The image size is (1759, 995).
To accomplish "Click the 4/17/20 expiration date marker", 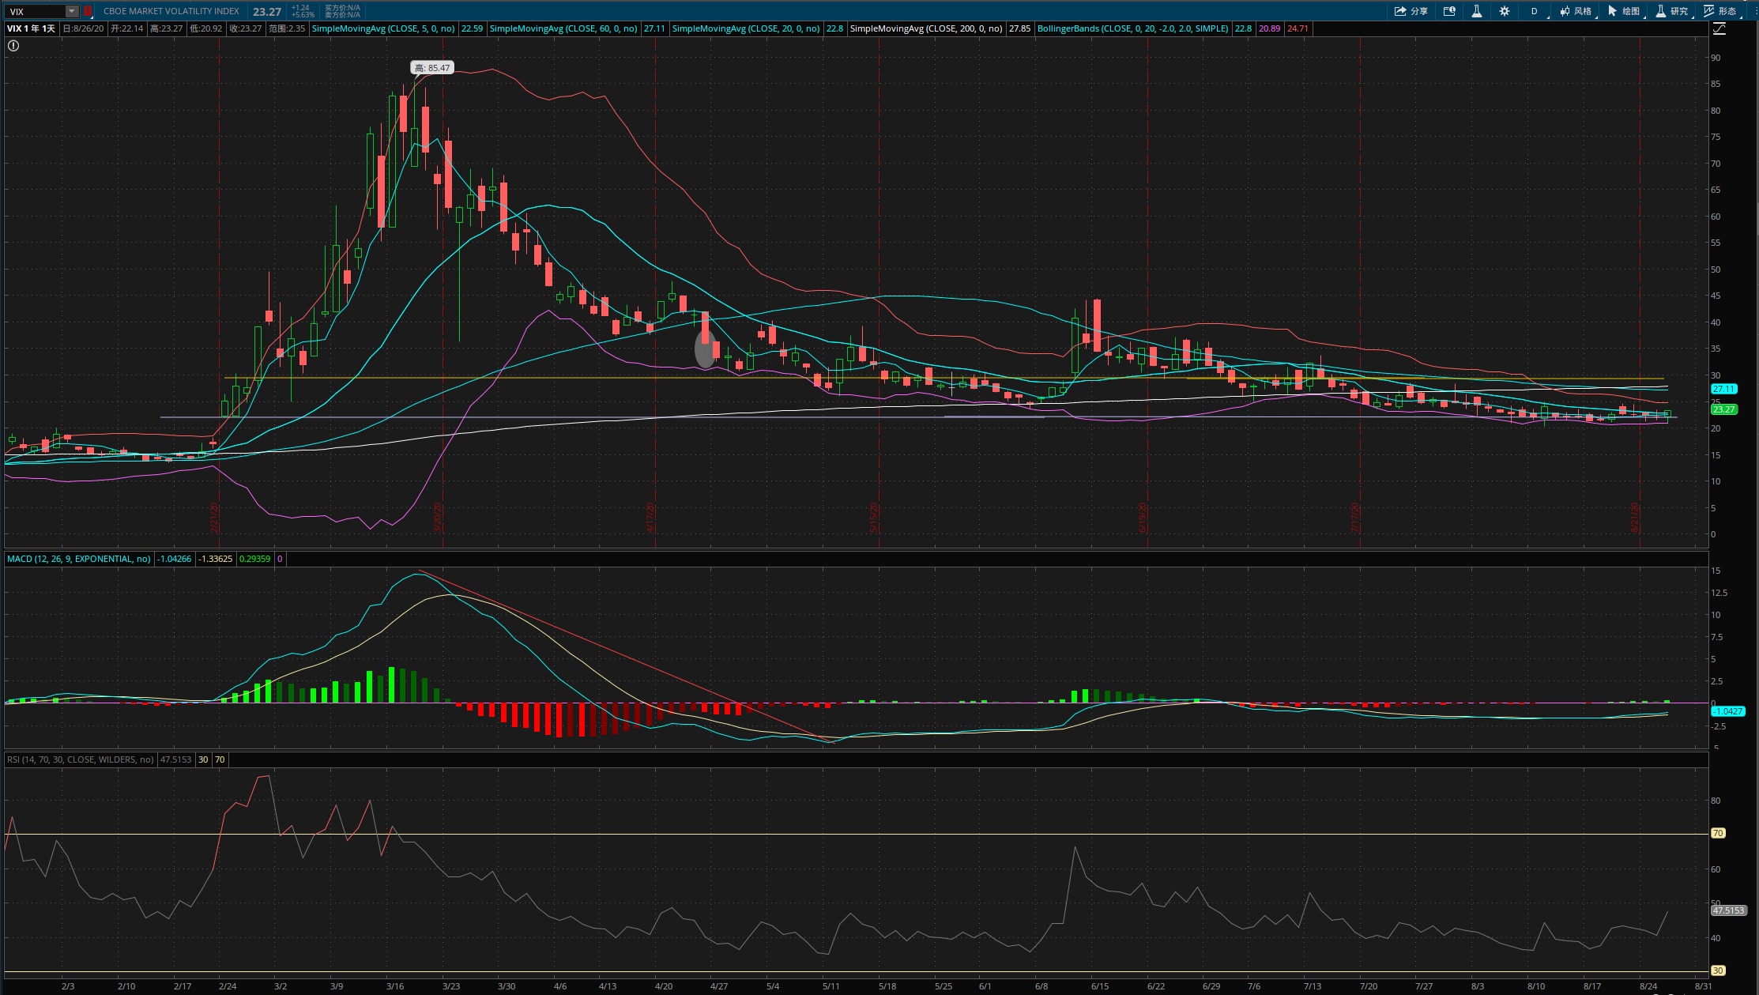I will (x=651, y=518).
